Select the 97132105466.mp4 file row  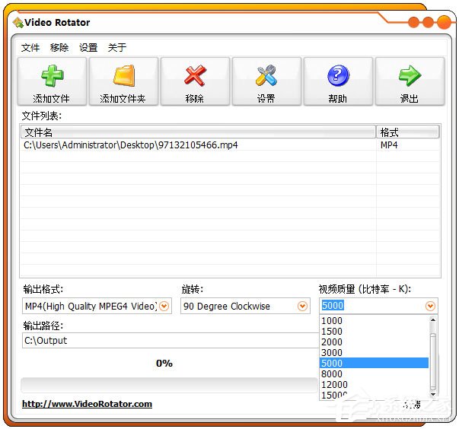[230, 145]
